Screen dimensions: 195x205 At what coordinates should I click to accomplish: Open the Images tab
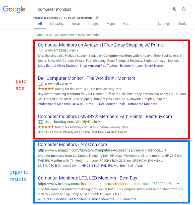(93, 24)
